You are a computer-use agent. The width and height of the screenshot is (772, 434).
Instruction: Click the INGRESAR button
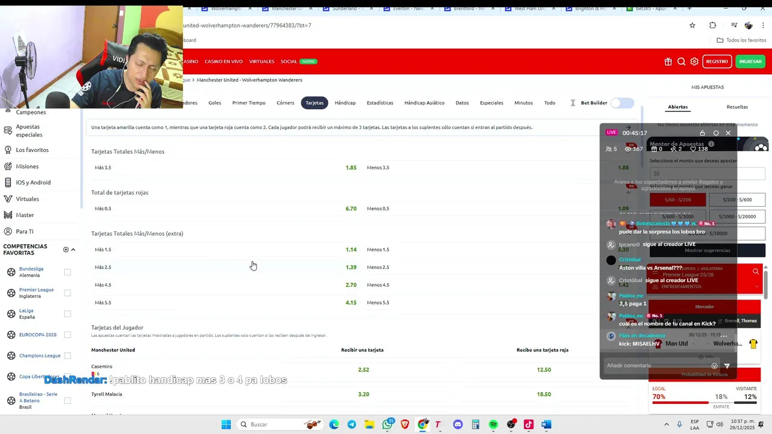pos(750,61)
